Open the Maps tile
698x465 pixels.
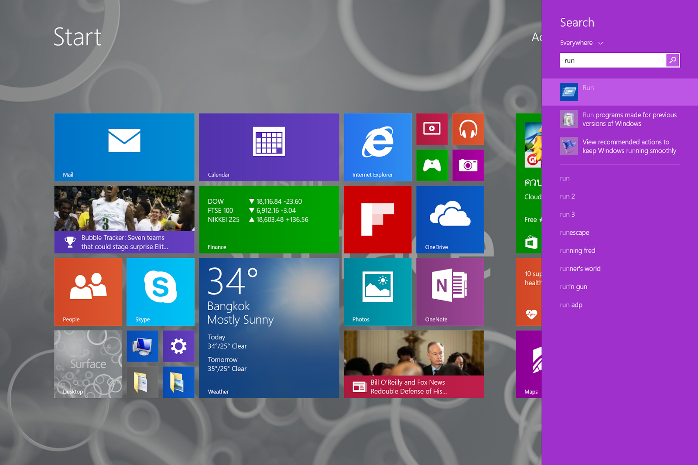(529, 364)
